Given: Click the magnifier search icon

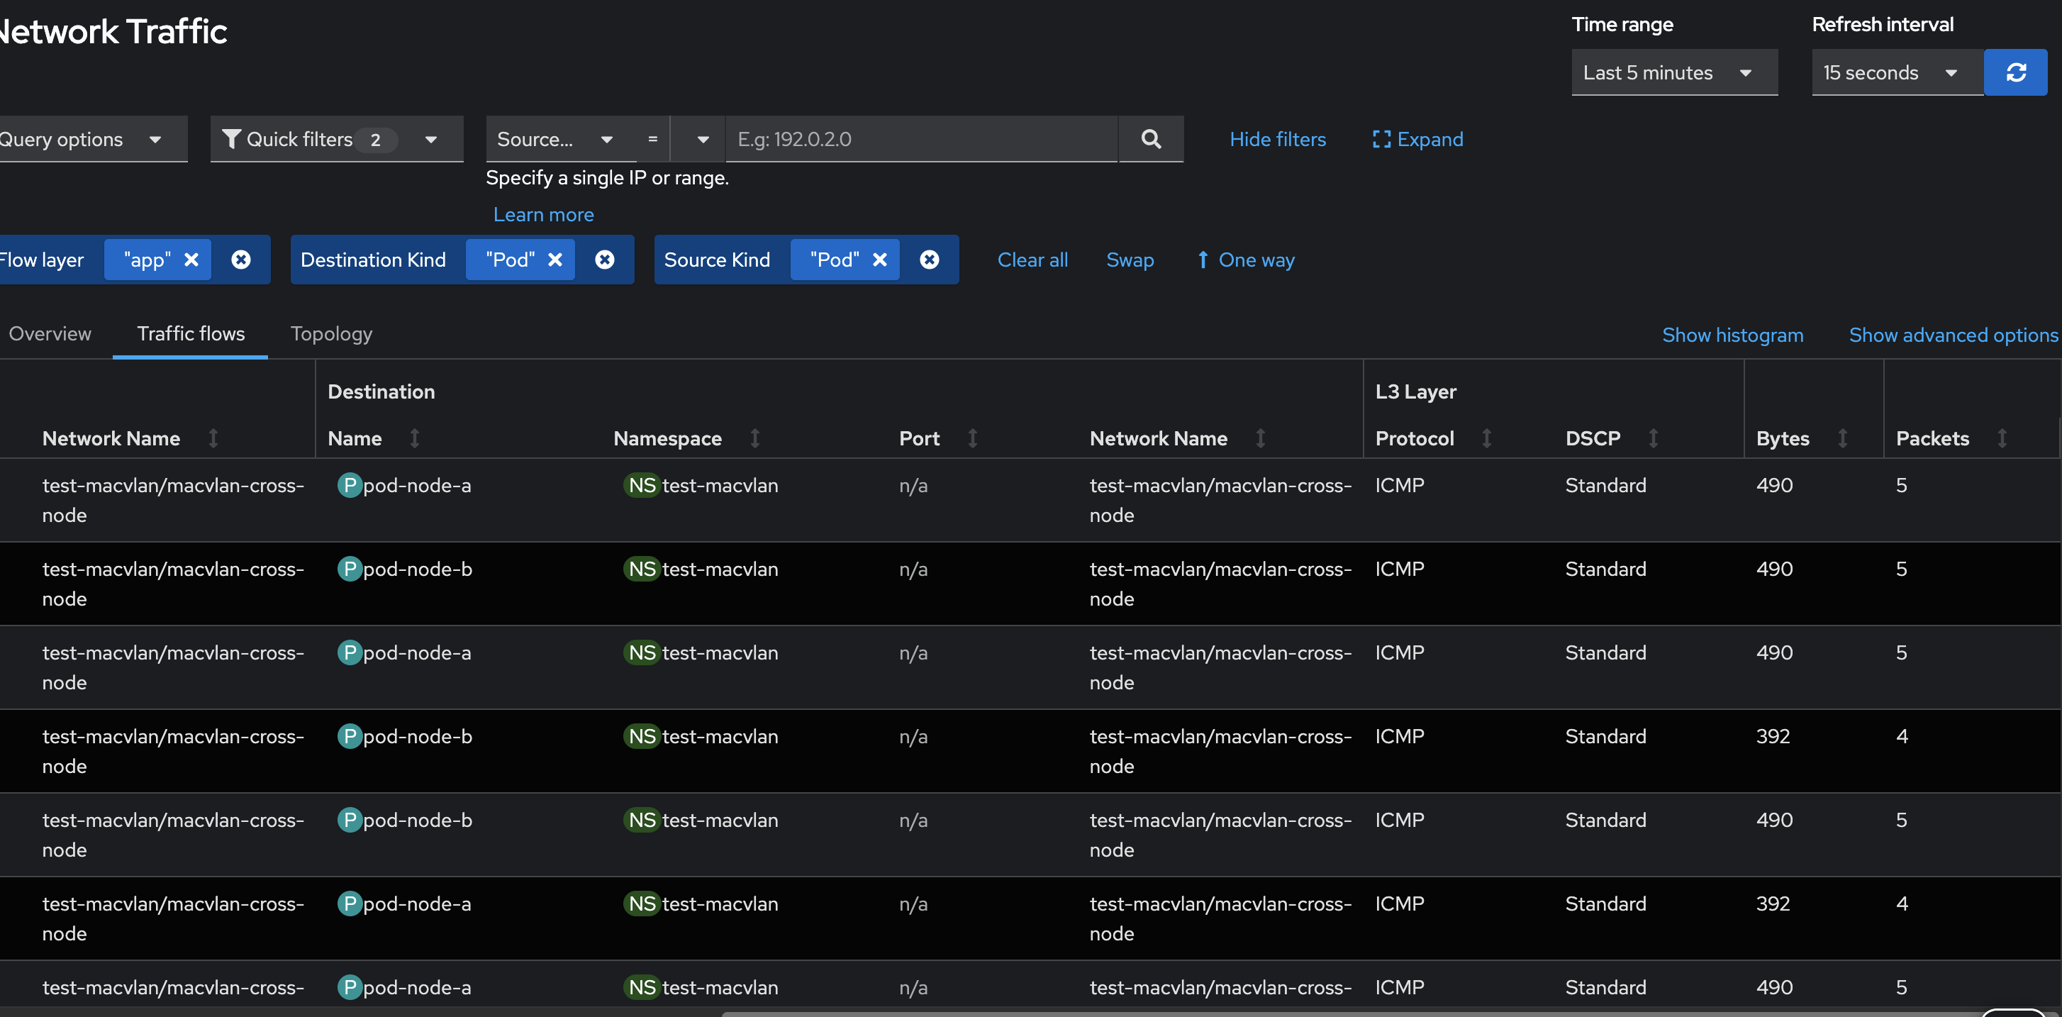Looking at the screenshot, I should (x=1150, y=138).
